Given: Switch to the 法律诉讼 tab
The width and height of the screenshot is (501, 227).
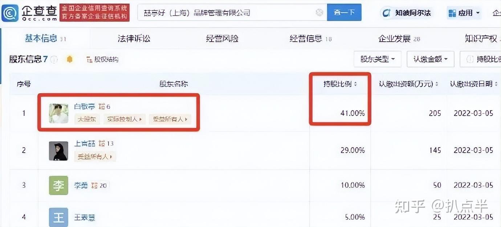Looking at the screenshot, I should 134,38.
